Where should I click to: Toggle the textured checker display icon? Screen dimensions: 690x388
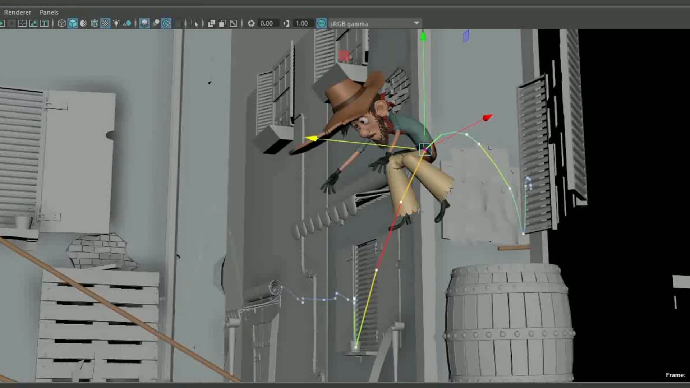[105, 23]
